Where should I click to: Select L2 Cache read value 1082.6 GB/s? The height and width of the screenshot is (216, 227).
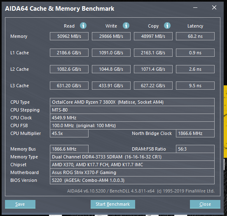tap(69, 69)
